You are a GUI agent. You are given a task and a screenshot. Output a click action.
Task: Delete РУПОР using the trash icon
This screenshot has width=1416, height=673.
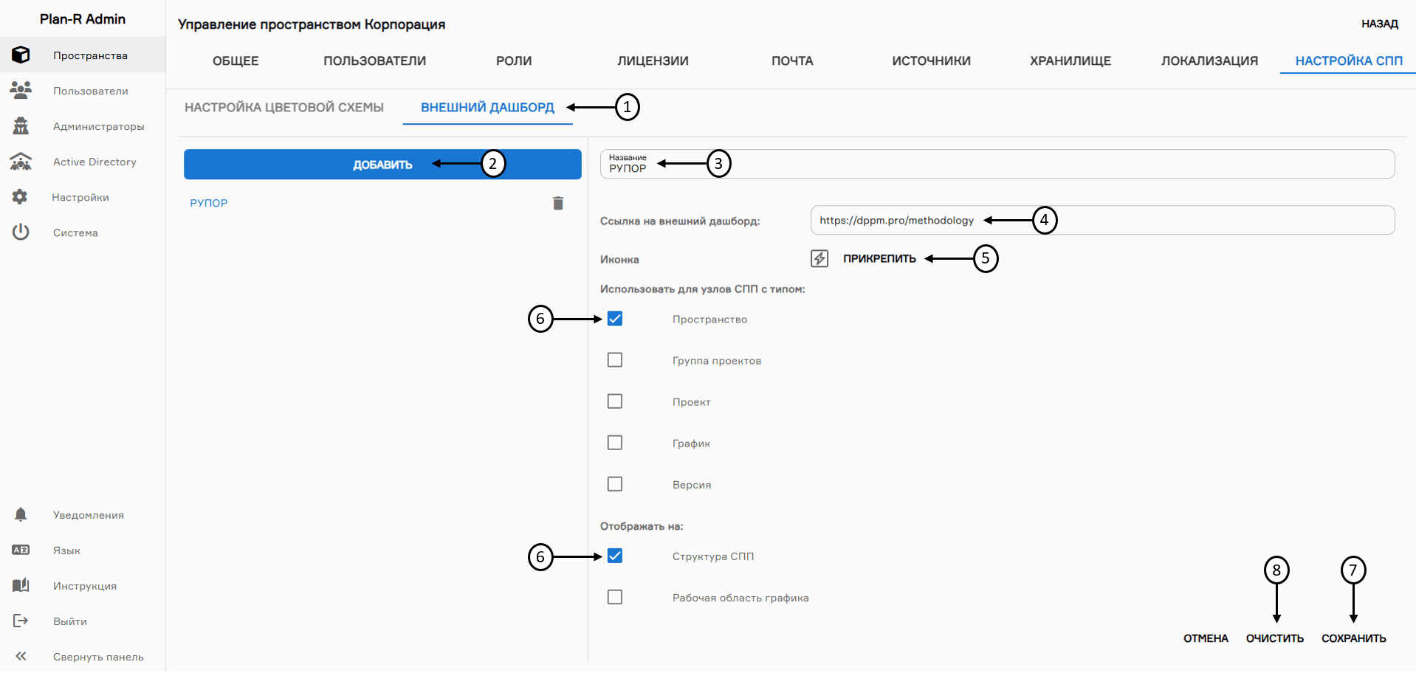[x=558, y=203]
